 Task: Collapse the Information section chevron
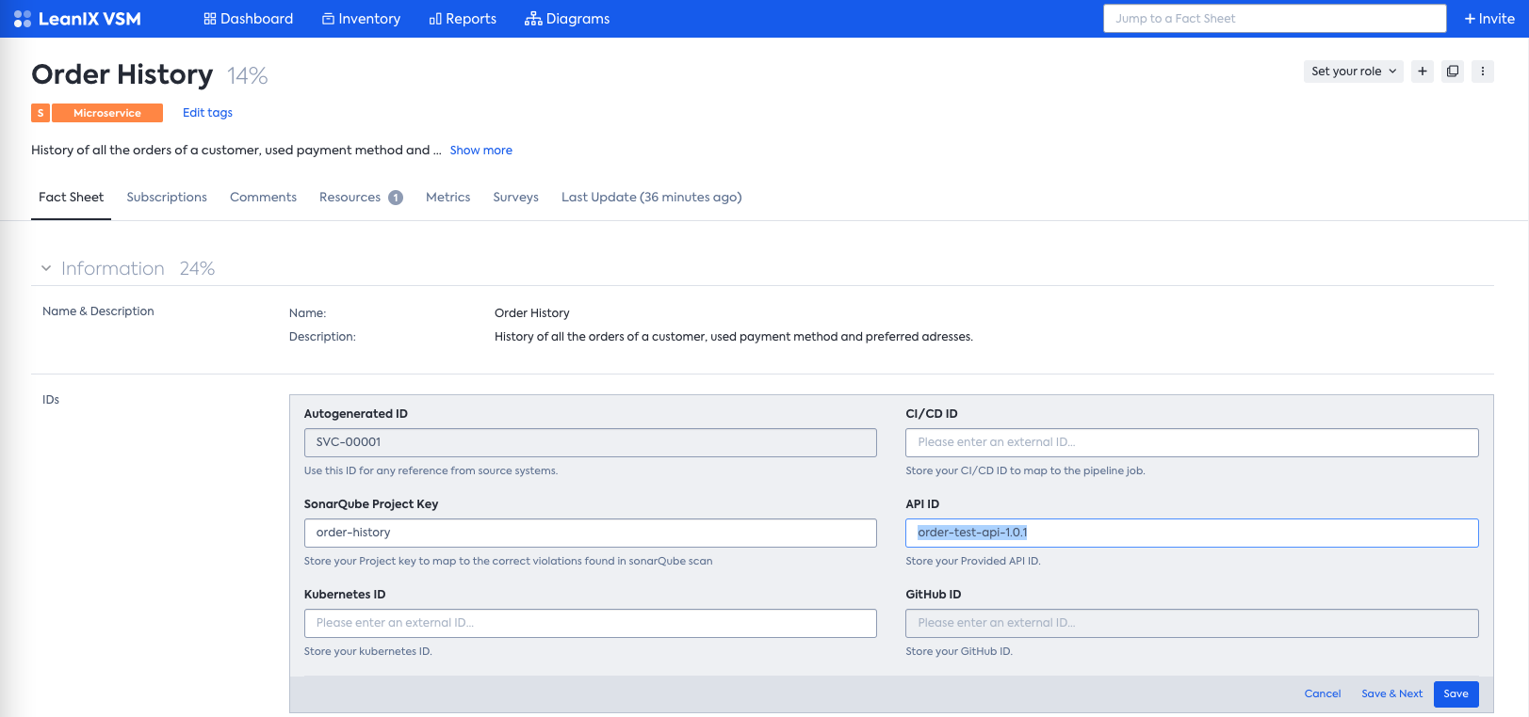[46, 269]
